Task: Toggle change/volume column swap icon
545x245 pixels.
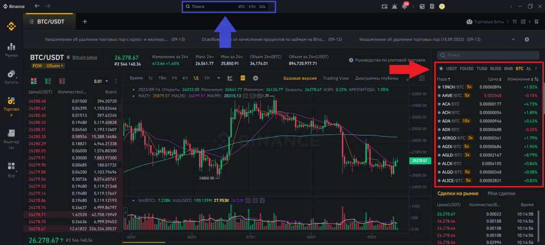Action: point(536,79)
